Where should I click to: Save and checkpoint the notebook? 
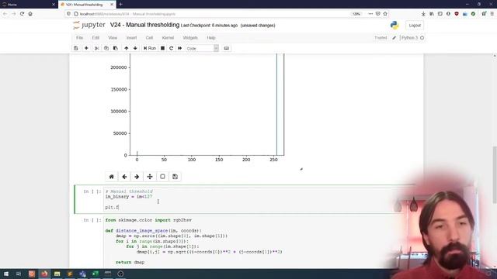click(76, 48)
